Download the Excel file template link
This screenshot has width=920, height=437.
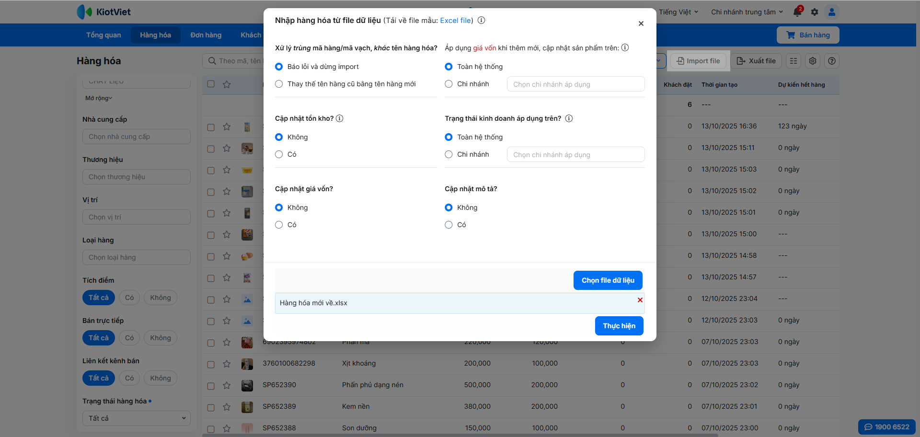(455, 21)
